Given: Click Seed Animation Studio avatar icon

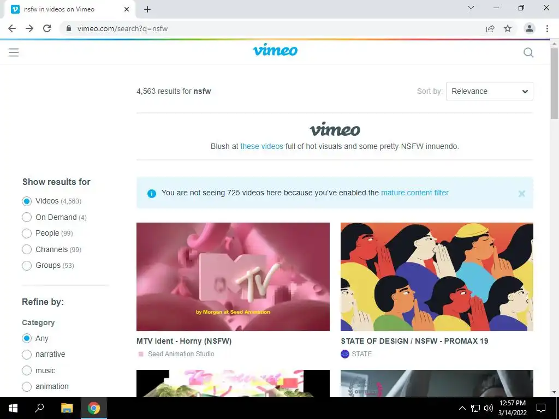Looking at the screenshot, I should [141, 354].
